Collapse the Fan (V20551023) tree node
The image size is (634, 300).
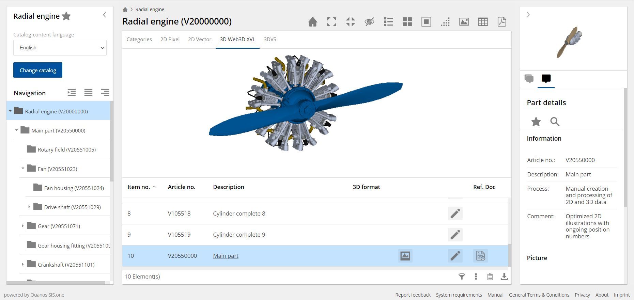pyautogui.click(x=23, y=169)
